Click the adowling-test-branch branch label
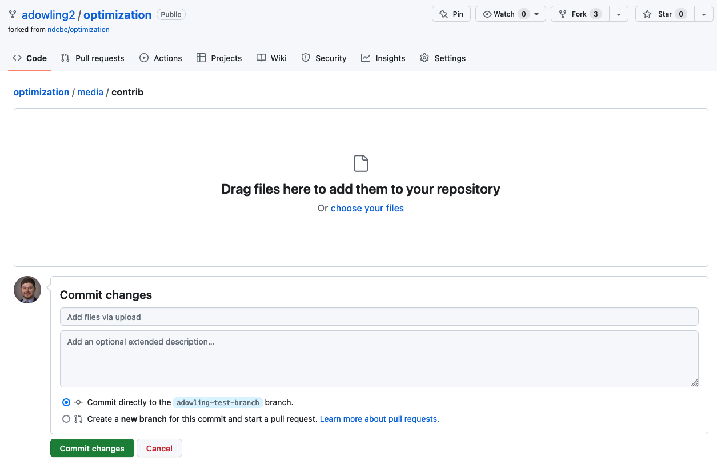 coord(218,402)
